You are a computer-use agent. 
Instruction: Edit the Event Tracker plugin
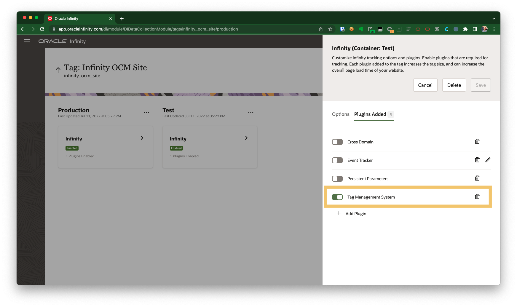point(488,160)
